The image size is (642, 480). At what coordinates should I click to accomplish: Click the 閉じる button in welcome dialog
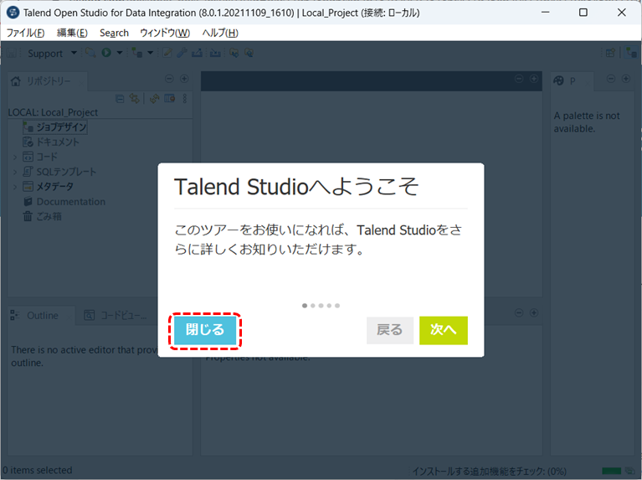(x=205, y=330)
